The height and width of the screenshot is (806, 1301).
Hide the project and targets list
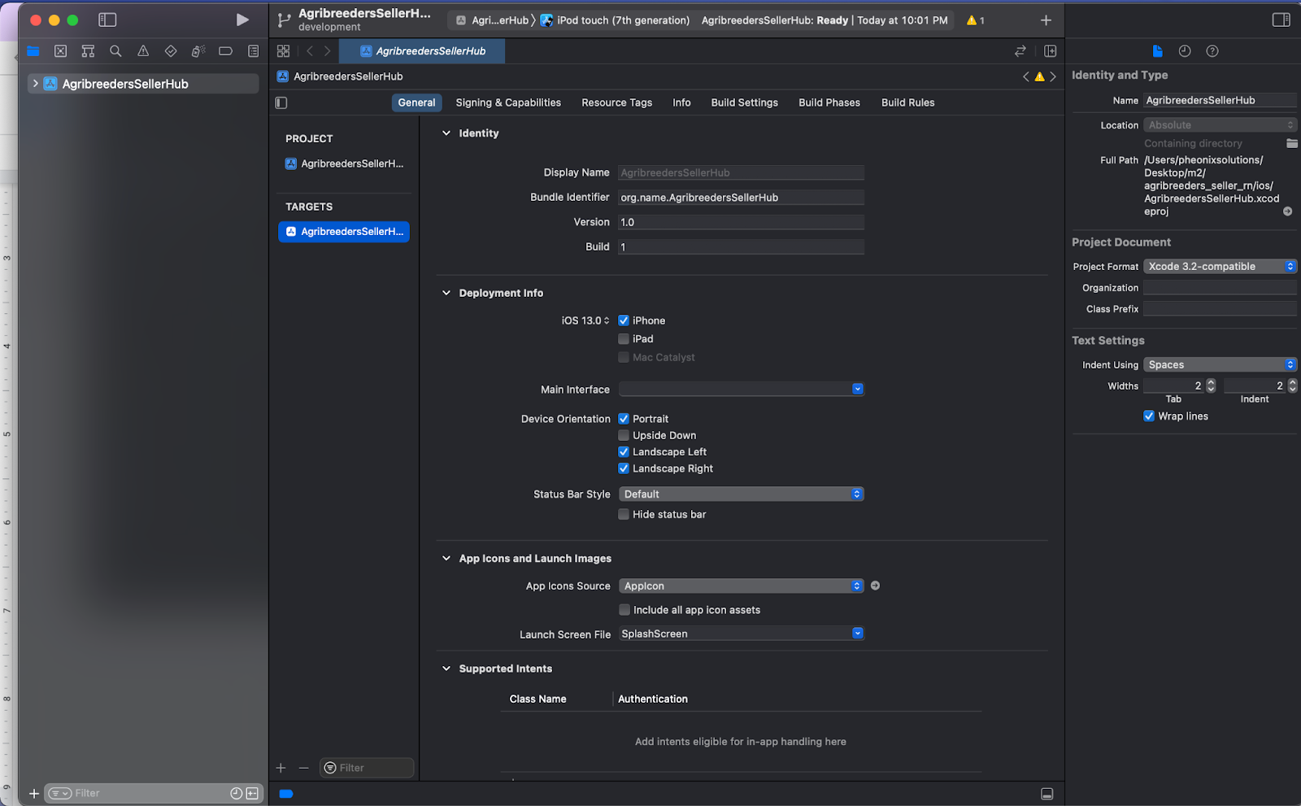click(281, 103)
